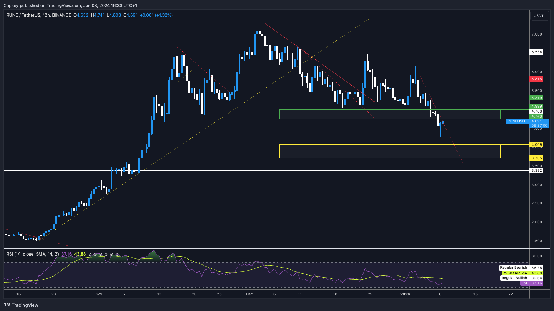The image size is (554, 311).
Task: Select the open value O4.632
Action: click(81, 15)
